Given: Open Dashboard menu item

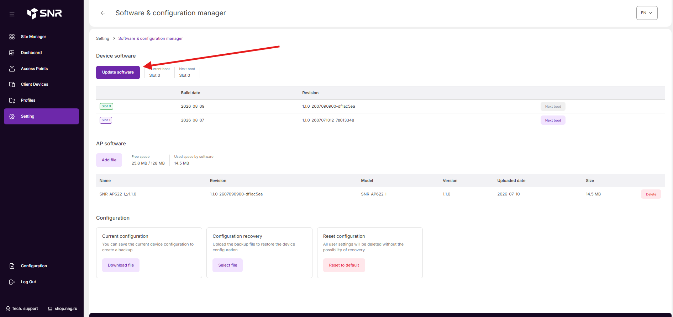Looking at the screenshot, I should click(41, 53).
